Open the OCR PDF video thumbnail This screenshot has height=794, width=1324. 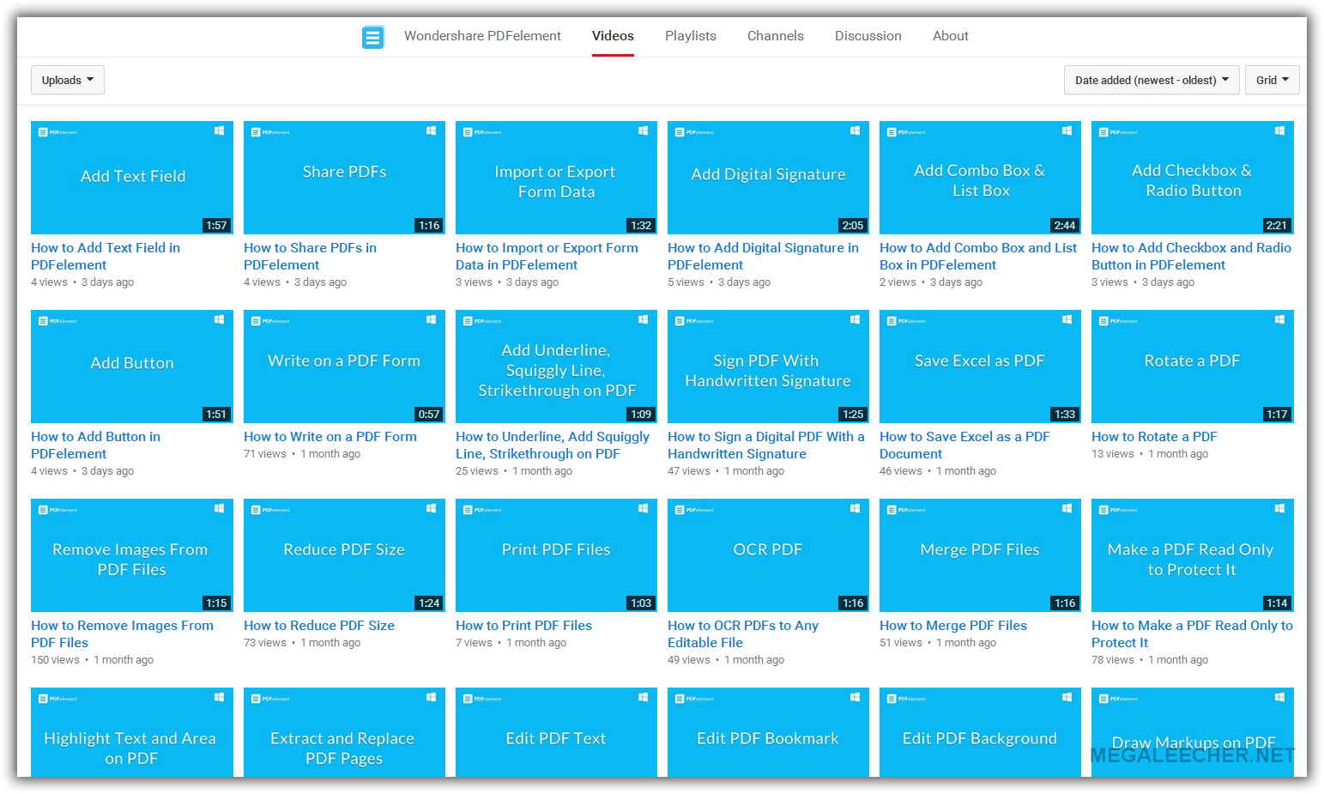768,555
